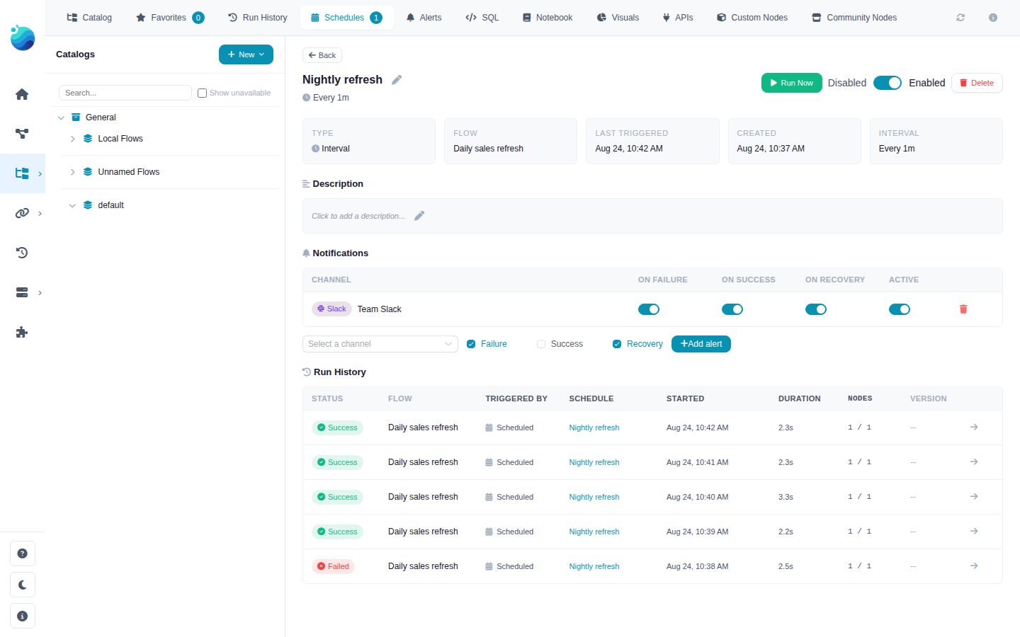Open the Home icon in sidebar
The image size is (1020, 637).
pos(22,94)
